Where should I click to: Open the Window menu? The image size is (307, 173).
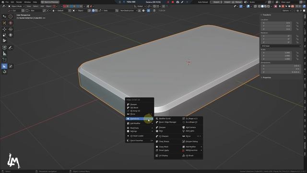coord(27,2)
